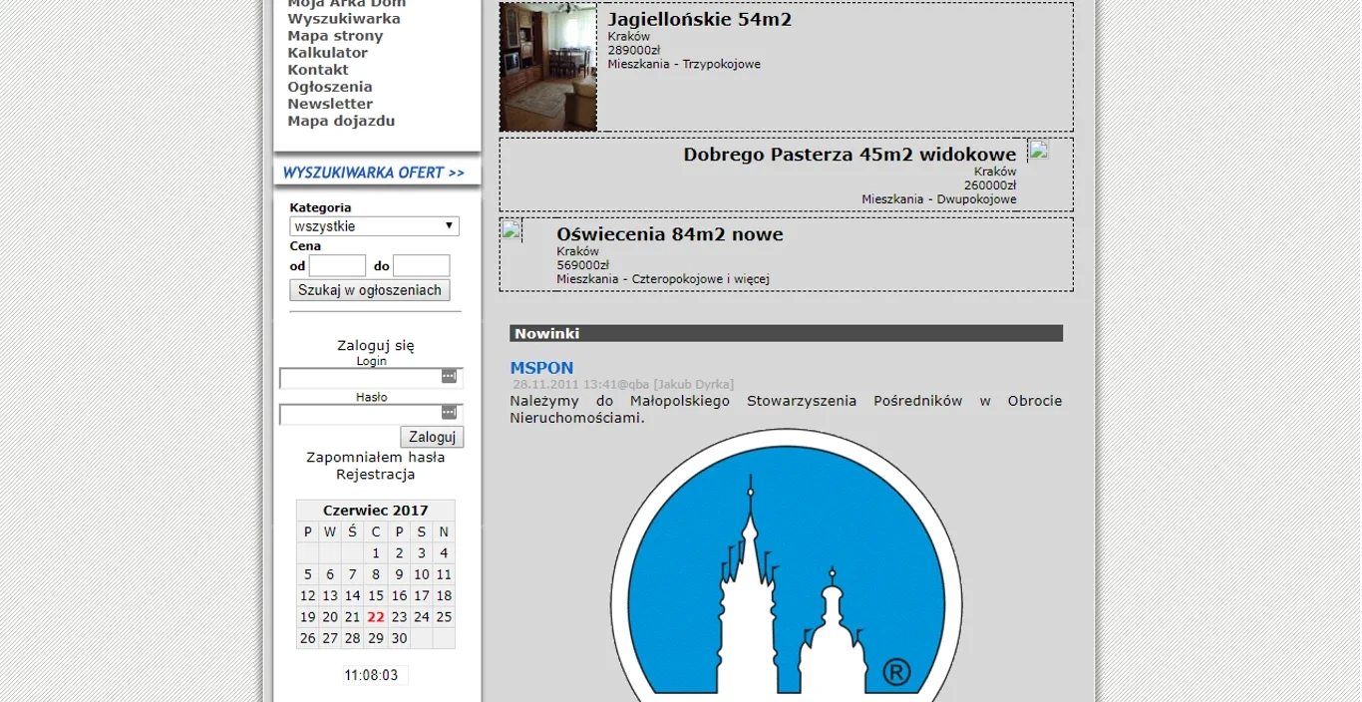Open Kalkulator menu item
Screen dimensions: 1362x702
pyautogui.click(x=327, y=53)
